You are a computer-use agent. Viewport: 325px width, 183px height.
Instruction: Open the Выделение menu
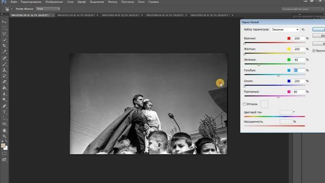click(97, 2)
